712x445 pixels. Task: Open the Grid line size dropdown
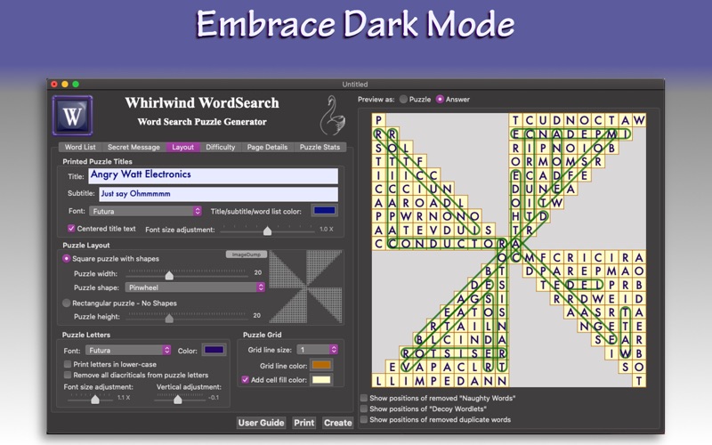[318, 349]
